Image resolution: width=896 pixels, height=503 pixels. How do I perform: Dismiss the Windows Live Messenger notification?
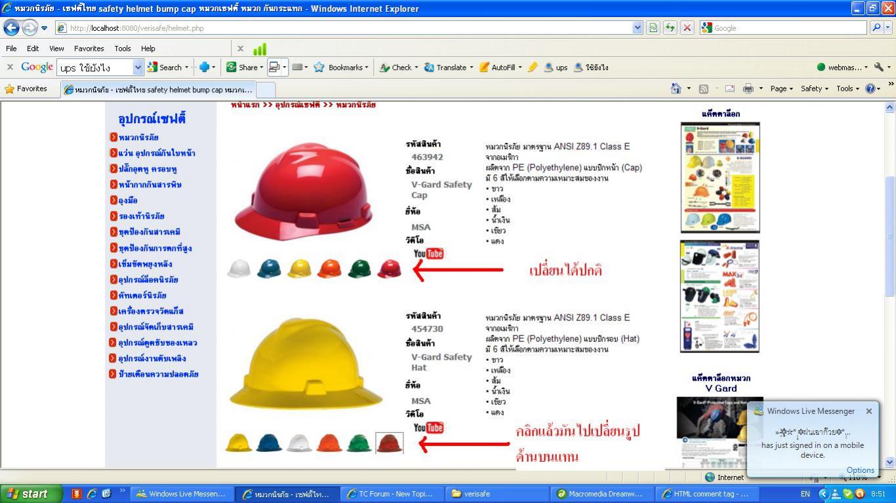(869, 411)
